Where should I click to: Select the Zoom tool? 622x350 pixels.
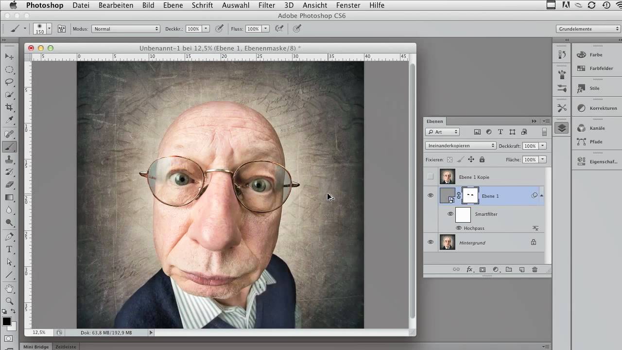coord(9,301)
